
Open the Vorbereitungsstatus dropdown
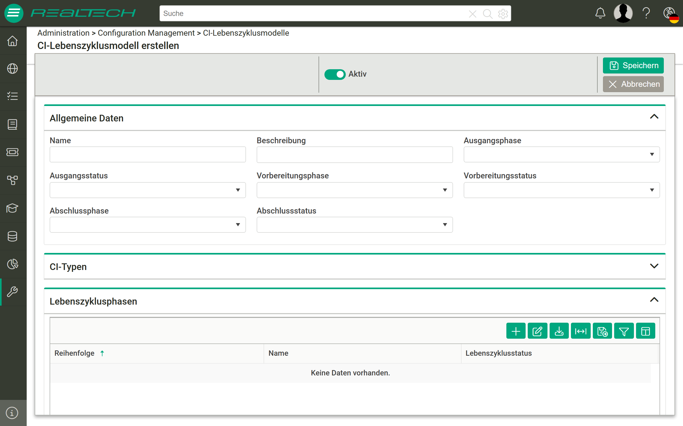(562, 190)
